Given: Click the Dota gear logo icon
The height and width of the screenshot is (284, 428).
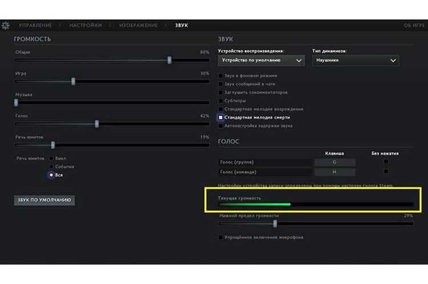Looking at the screenshot, I should (x=6, y=25).
